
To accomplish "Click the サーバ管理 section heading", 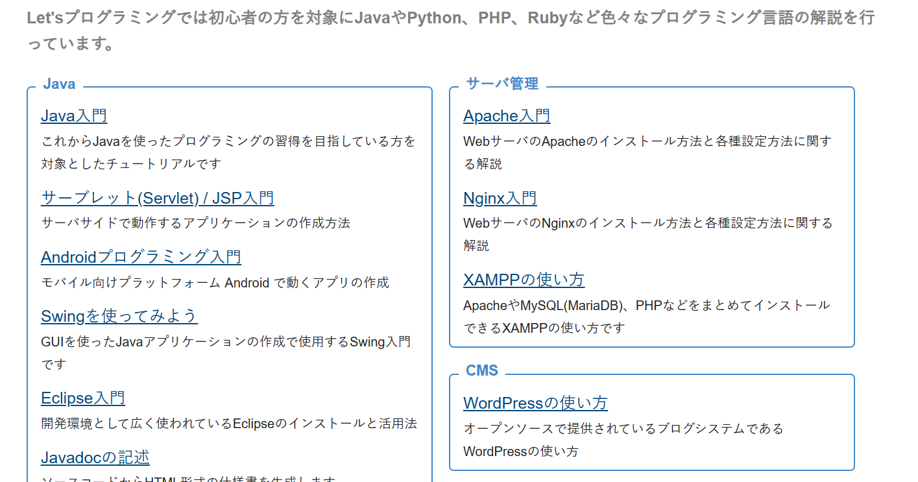I will pyautogui.click(x=502, y=84).
